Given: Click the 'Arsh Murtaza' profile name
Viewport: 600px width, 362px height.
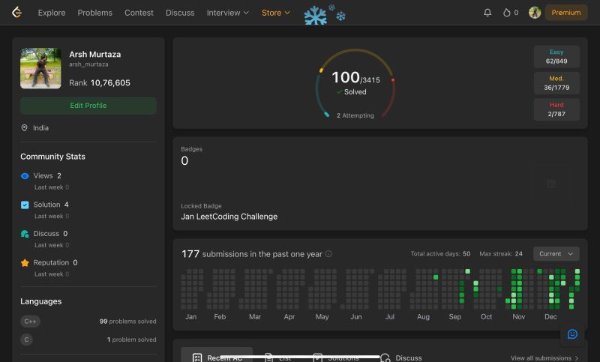Looking at the screenshot, I should [95, 54].
